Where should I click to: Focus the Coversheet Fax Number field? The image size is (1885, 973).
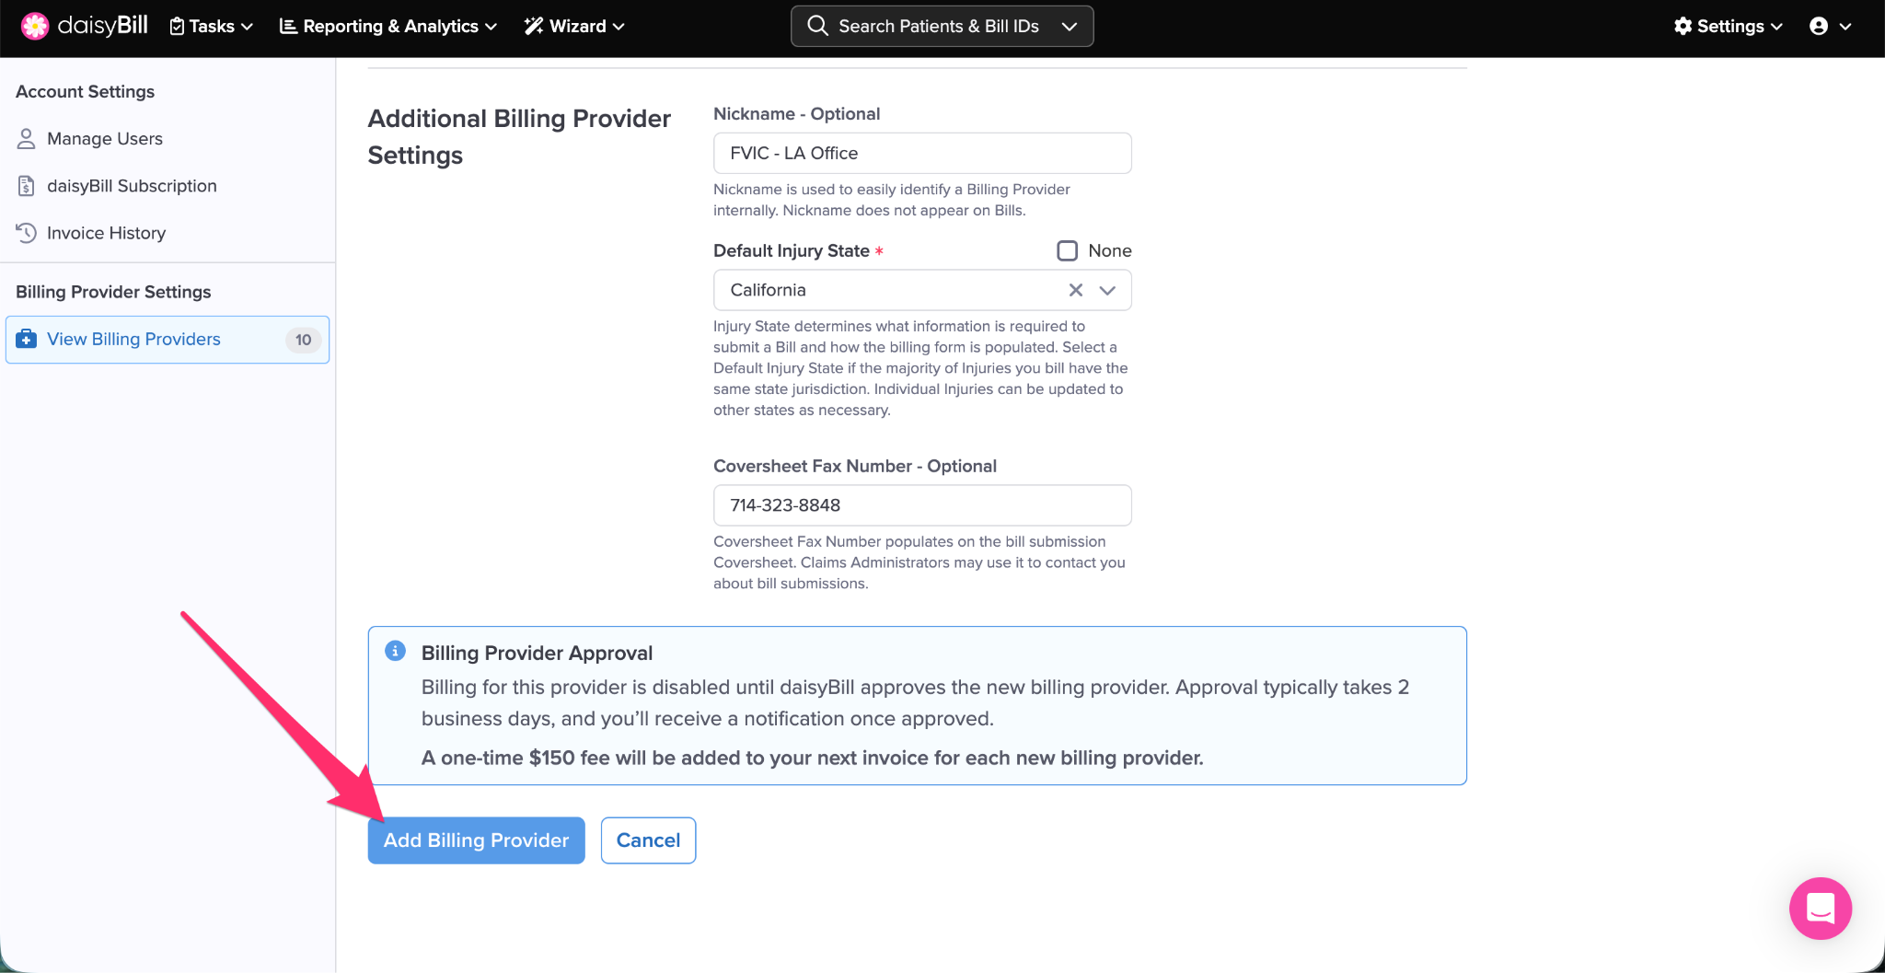(921, 505)
